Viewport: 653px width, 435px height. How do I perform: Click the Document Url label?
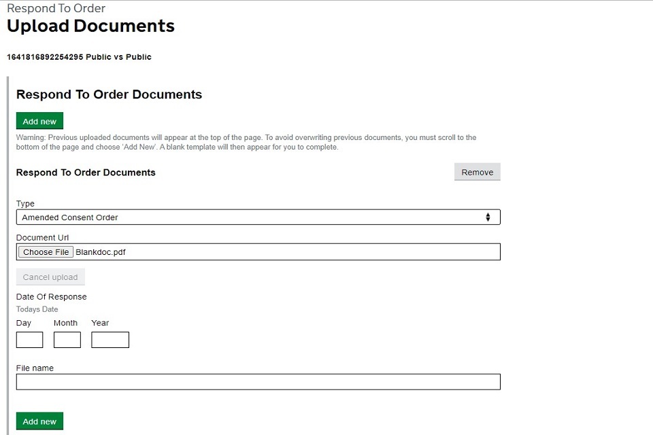(x=43, y=237)
